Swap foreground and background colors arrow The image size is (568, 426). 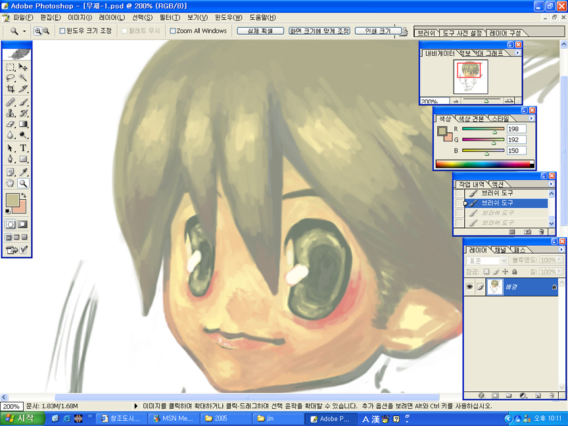coord(24,196)
